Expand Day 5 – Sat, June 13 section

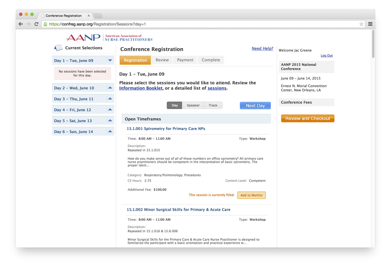tap(110, 121)
